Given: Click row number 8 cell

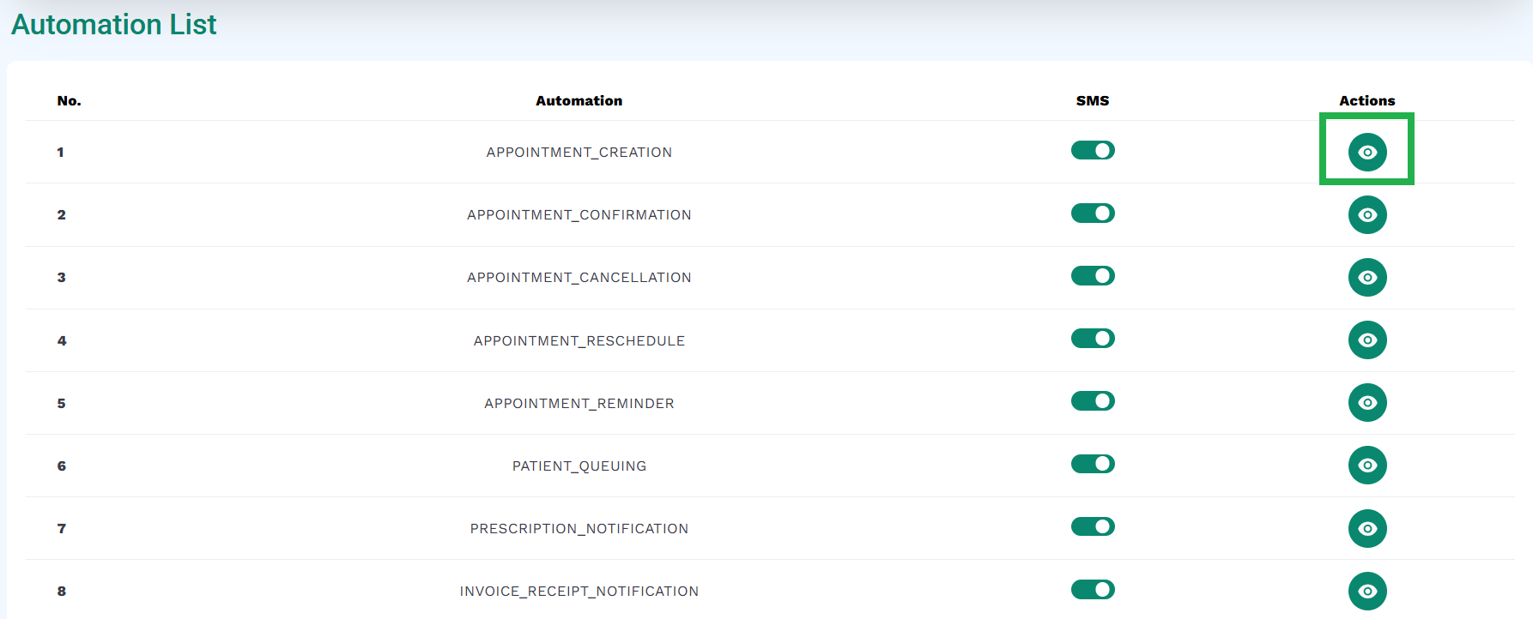Looking at the screenshot, I should (61, 591).
